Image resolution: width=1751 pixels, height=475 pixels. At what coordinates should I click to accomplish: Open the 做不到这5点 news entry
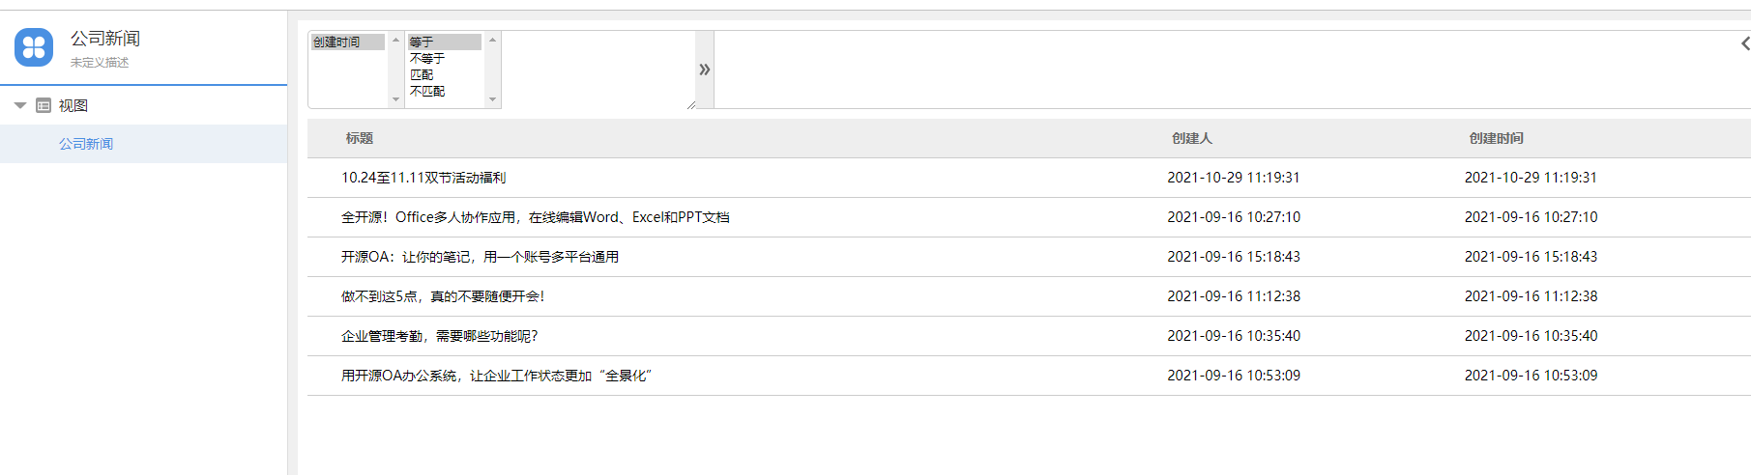click(x=443, y=296)
